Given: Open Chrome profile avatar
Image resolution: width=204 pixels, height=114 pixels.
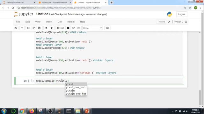Looking at the screenshot, I should coord(195,8).
